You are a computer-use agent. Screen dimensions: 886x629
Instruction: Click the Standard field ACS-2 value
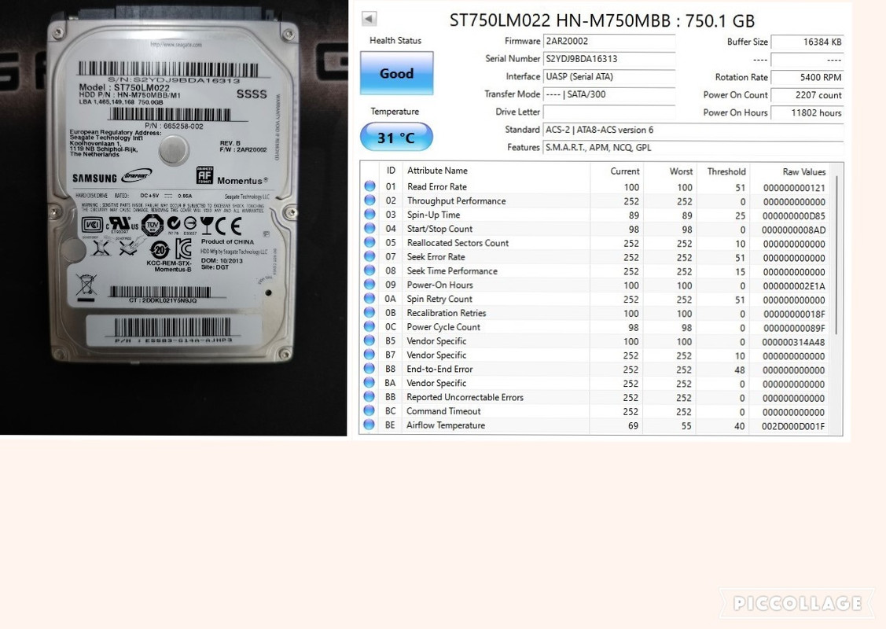[x=693, y=130]
